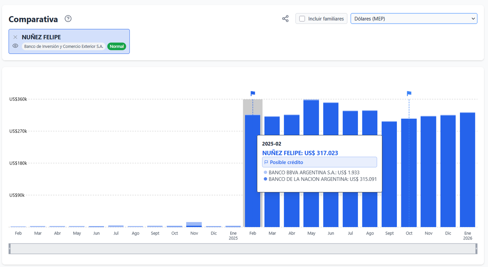Click the Posible crédito tooltip label
This screenshot has height=267, width=488.
click(x=320, y=162)
